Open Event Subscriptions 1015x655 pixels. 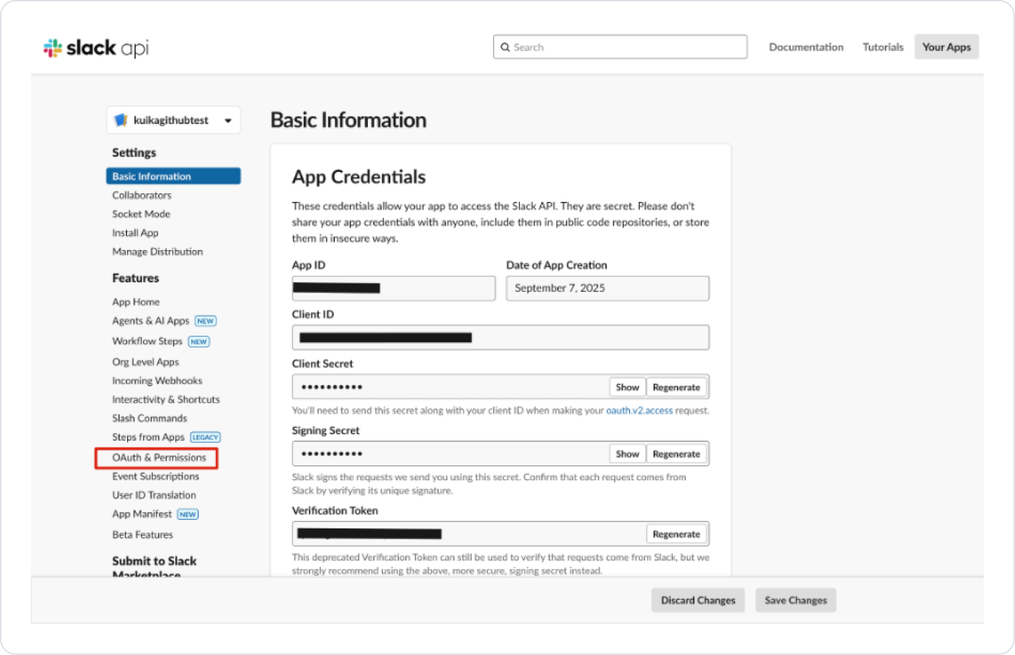tap(155, 476)
